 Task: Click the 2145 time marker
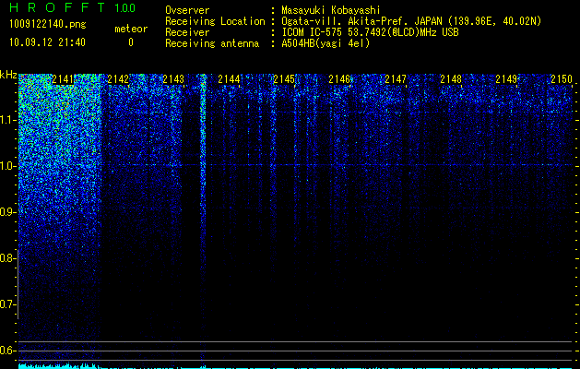click(284, 79)
